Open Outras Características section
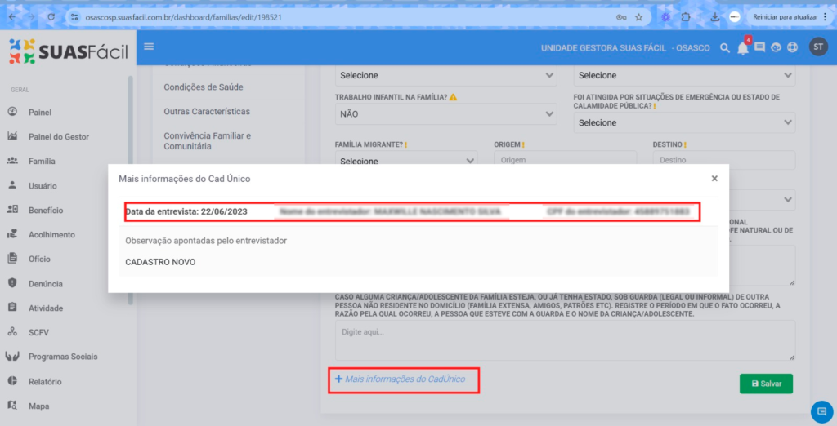This screenshot has width=837, height=426. coord(207,112)
